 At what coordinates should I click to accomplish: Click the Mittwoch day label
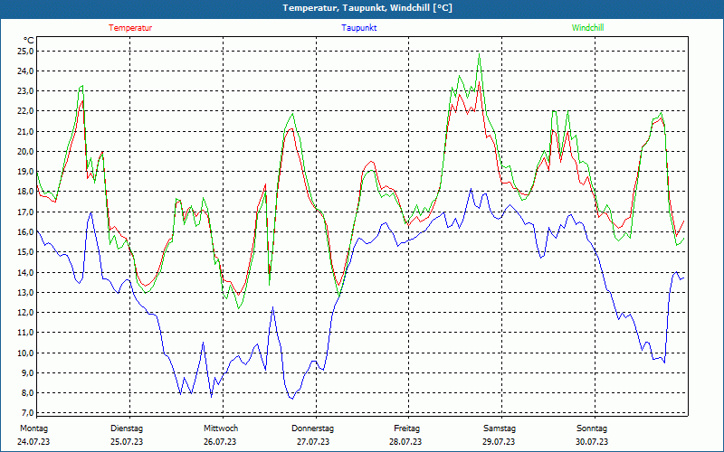click(221, 428)
